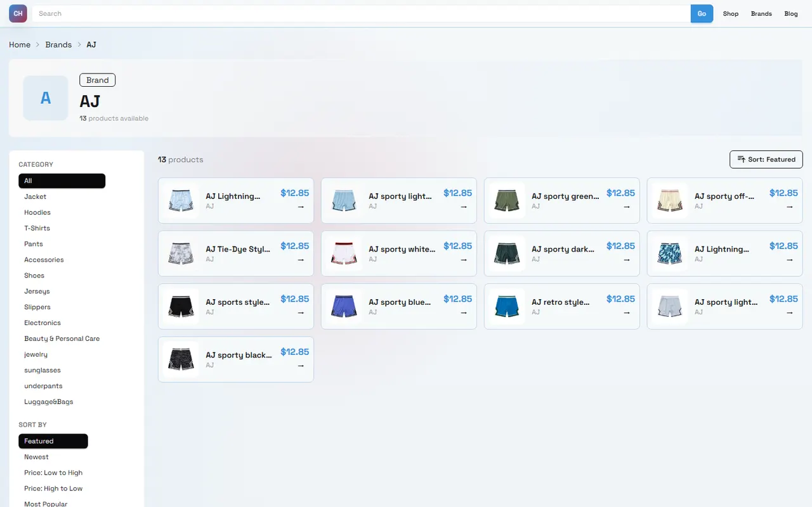Click the arrow on AJ sporty off- card
Viewport: 812px width, 507px height.
click(790, 207)
